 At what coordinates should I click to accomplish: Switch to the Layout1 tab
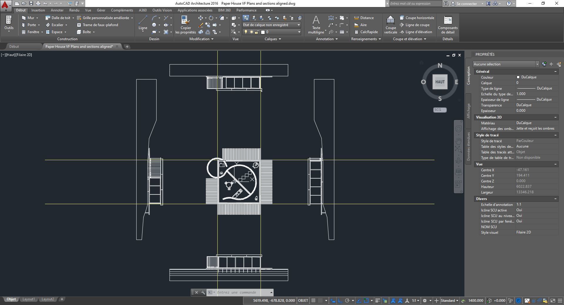28,299
